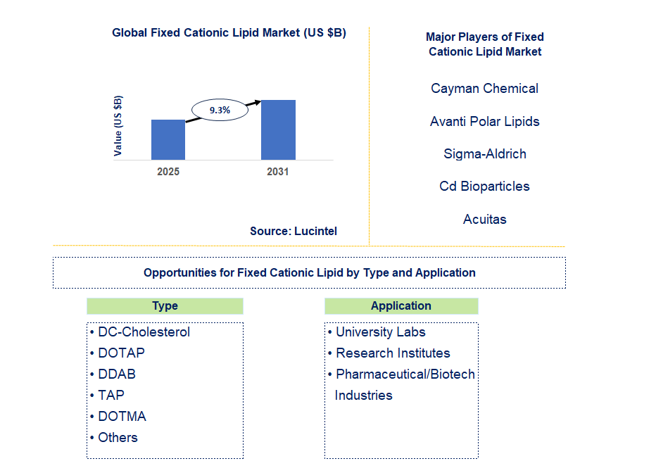This screenshot has height=473, width=656.
Task: Click the green Application header
Action: point(401,306)
